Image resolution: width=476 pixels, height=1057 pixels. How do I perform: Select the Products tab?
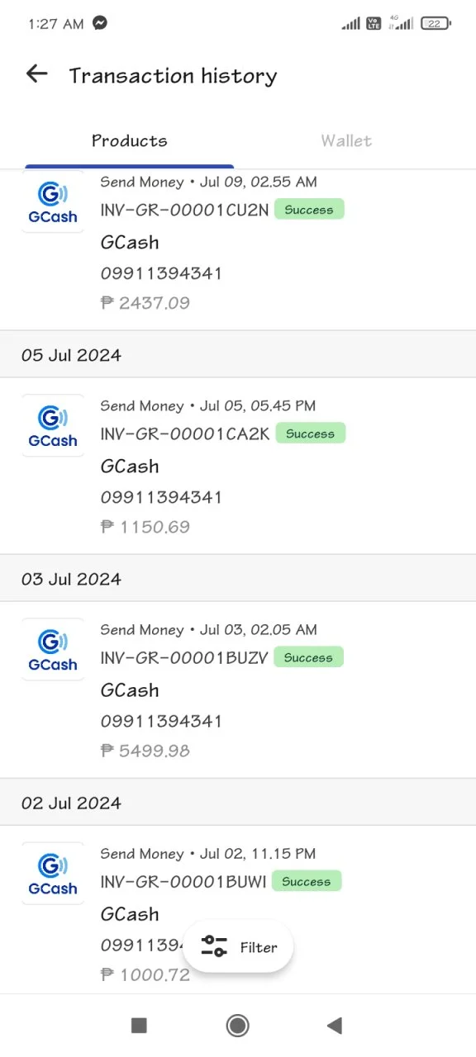click(130, 140)
